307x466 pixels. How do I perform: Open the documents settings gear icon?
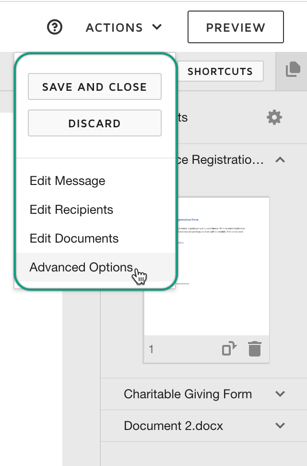pyautogui.click(x=274, y=117)
